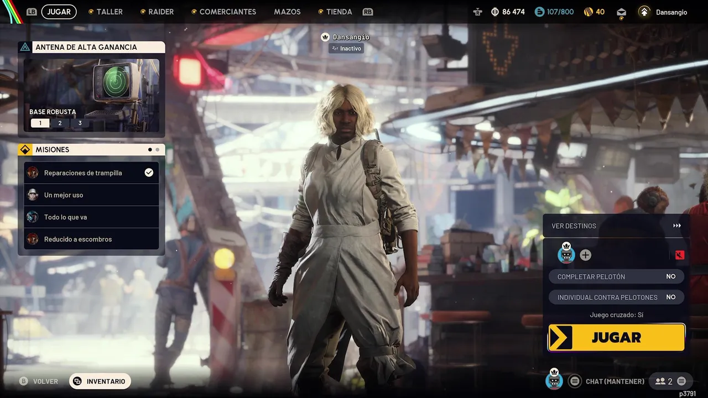Click the 86 474 coin balance
The image size is (708, 398).
513,12
